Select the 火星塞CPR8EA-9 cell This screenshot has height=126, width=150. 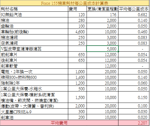pos(34,111)
